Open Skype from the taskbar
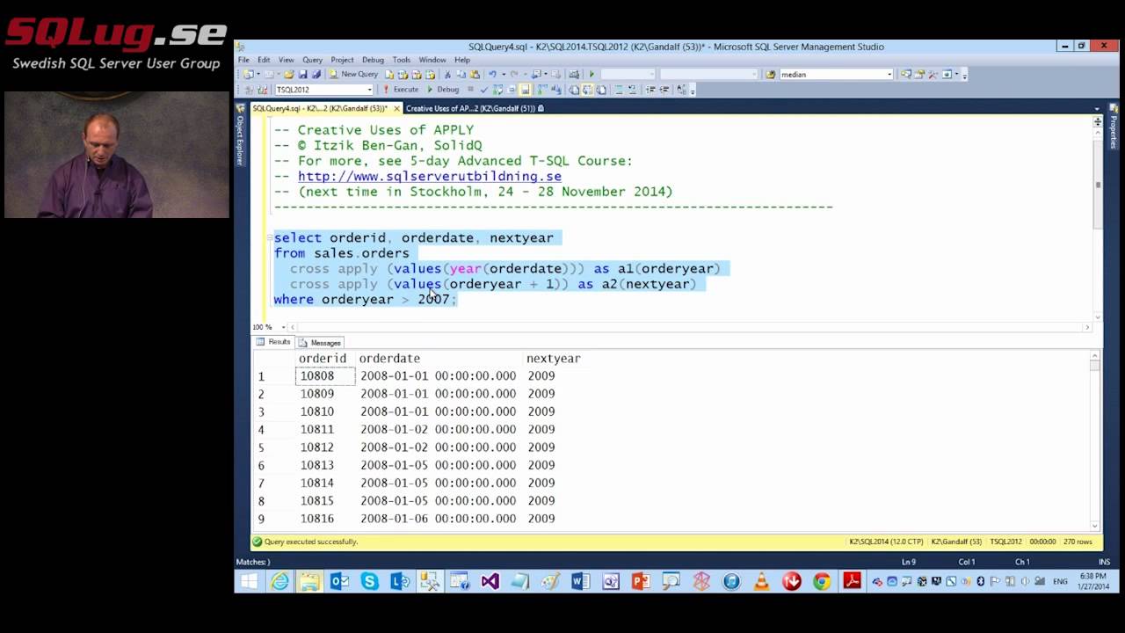The height and width of the screenshot is (633, 1125). click(x=369, y=581)
